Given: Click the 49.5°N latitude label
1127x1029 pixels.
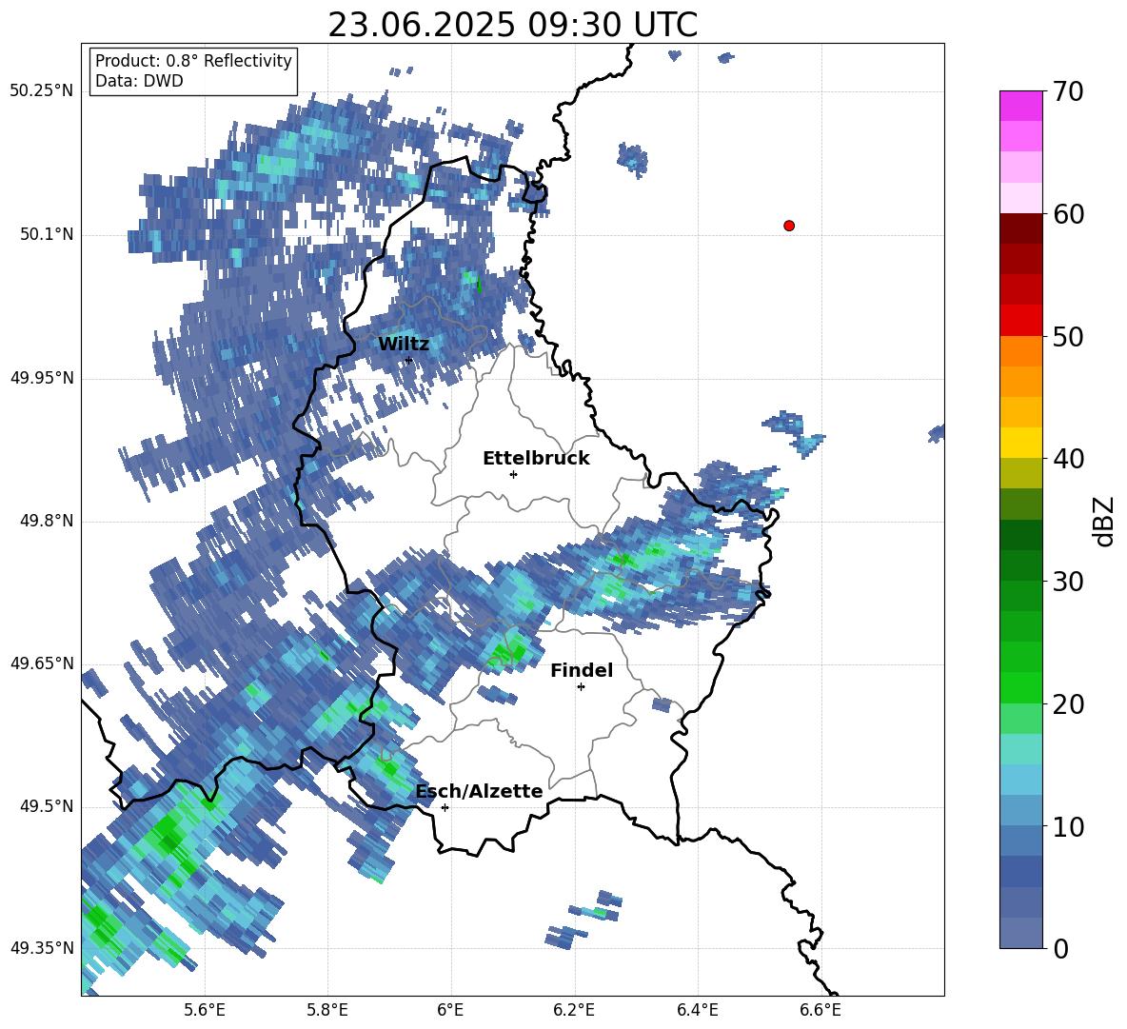Looking at the screenshot, I should (46, 806).
